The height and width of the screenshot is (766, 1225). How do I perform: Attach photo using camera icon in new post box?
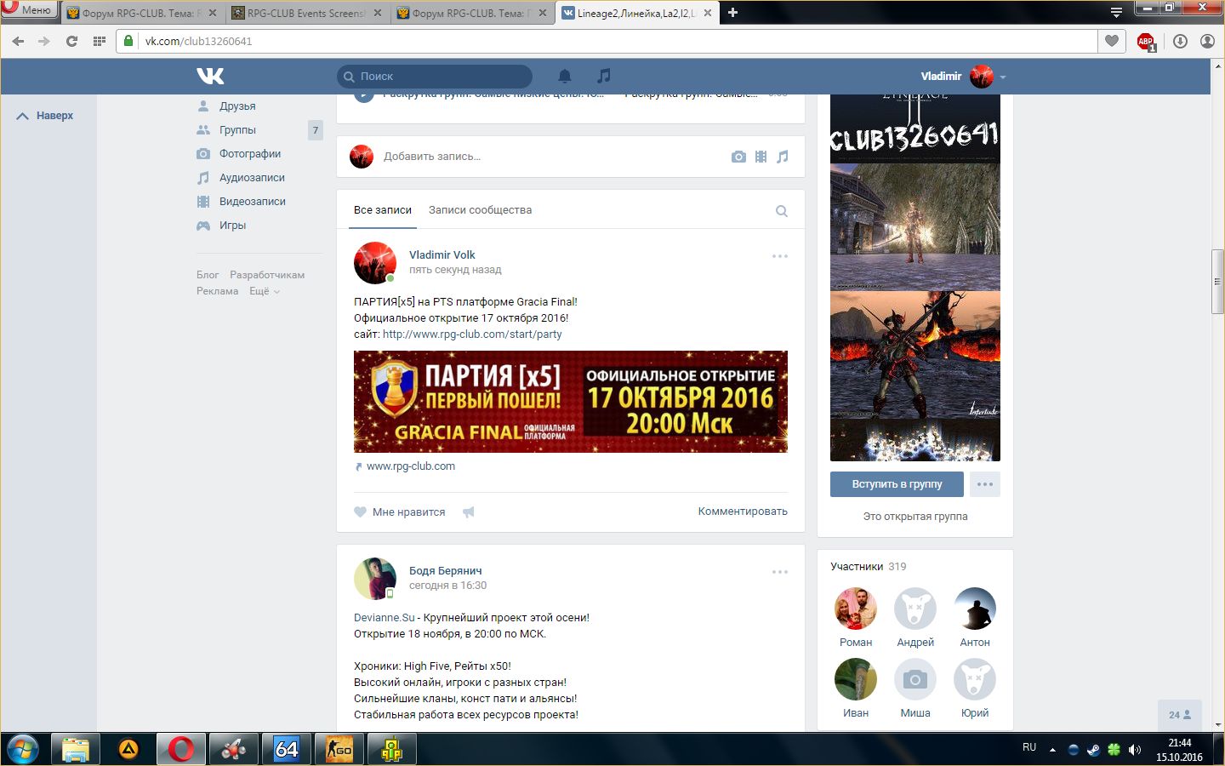tap(738, 157)
